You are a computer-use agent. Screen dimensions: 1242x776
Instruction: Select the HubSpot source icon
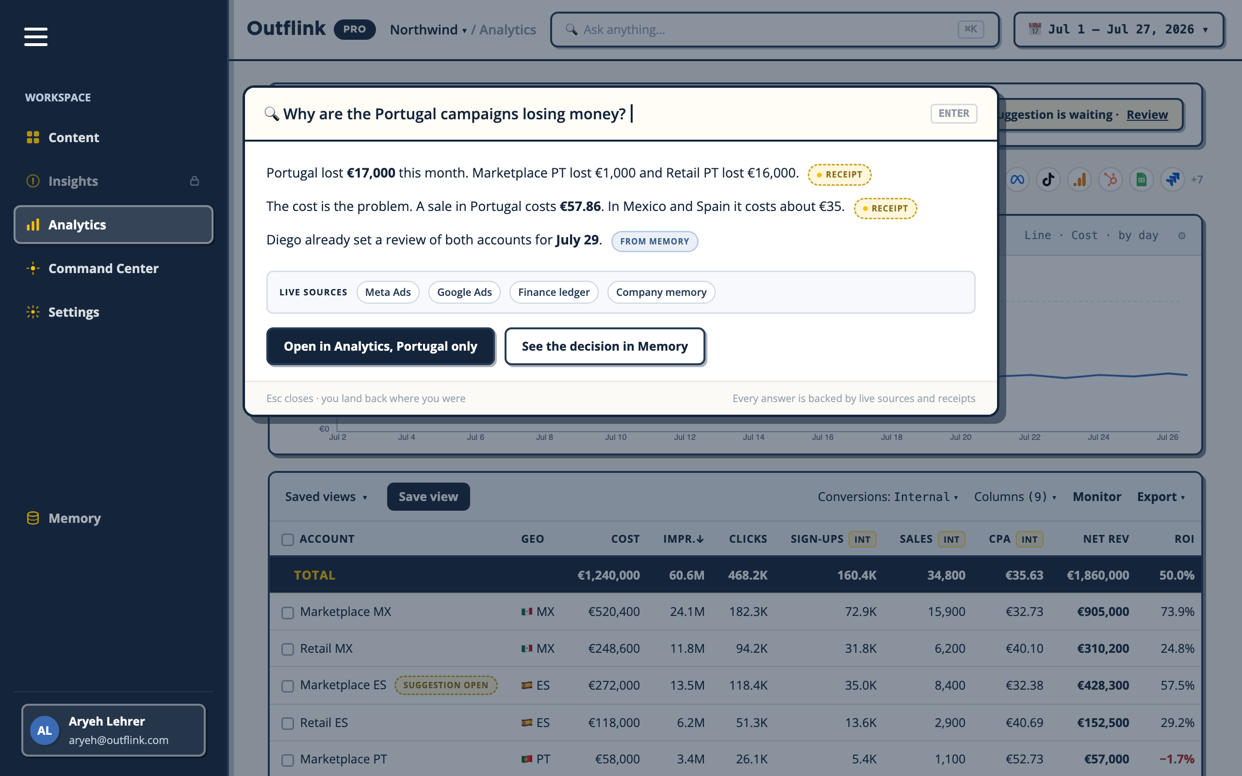[1110, 179]
